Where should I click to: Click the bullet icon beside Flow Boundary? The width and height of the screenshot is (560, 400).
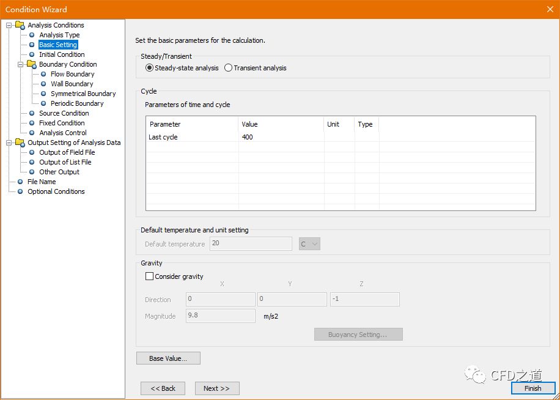[43, 74]
